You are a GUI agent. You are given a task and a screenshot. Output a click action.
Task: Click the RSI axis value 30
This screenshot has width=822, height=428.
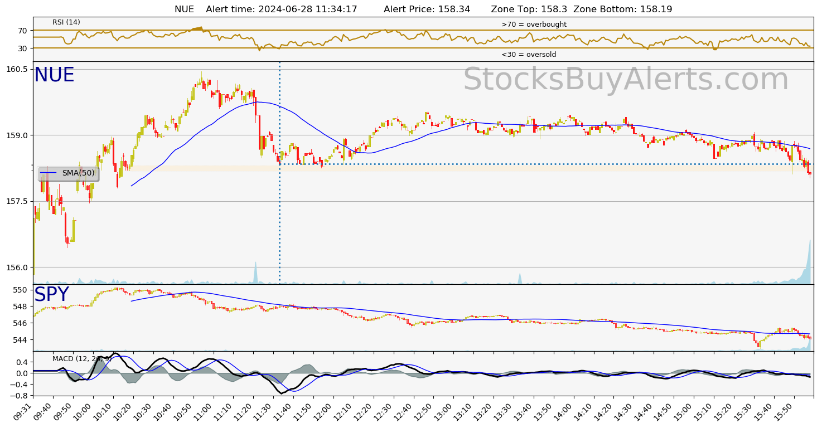click(x=22, y=48)
